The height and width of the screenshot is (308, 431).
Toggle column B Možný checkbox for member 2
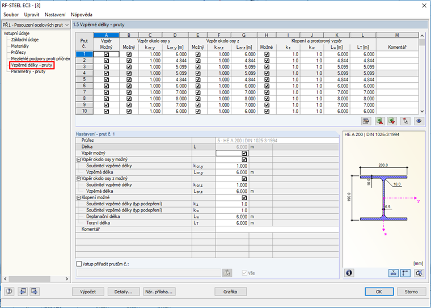point(129,61)
